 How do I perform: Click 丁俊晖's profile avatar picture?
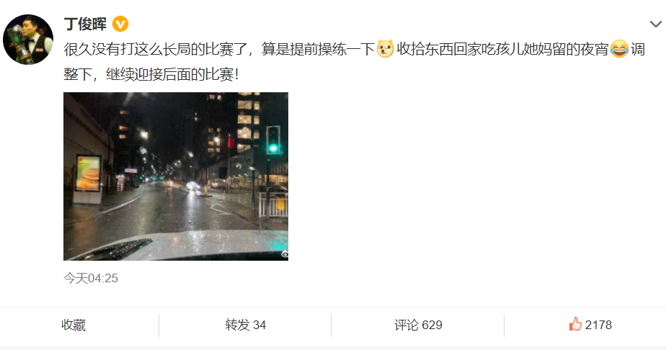point(28,40)
